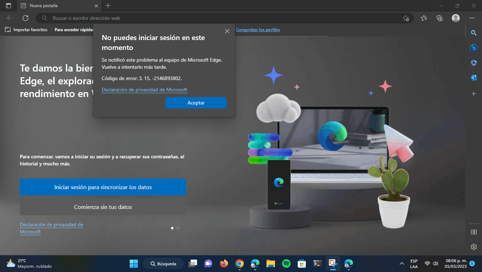Click Importar favoritos in favorites bar
The width and height of the screenshot is (482, 272).
click(26, 30)
